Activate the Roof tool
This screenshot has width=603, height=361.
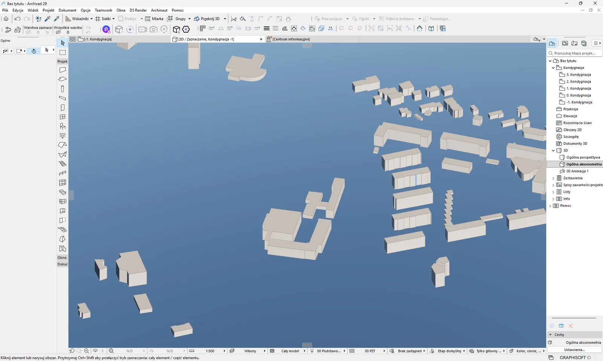(x=63, y=145)
